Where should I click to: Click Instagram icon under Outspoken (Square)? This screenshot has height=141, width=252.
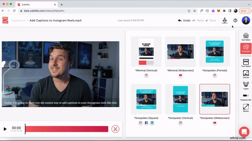pos(140,123)
